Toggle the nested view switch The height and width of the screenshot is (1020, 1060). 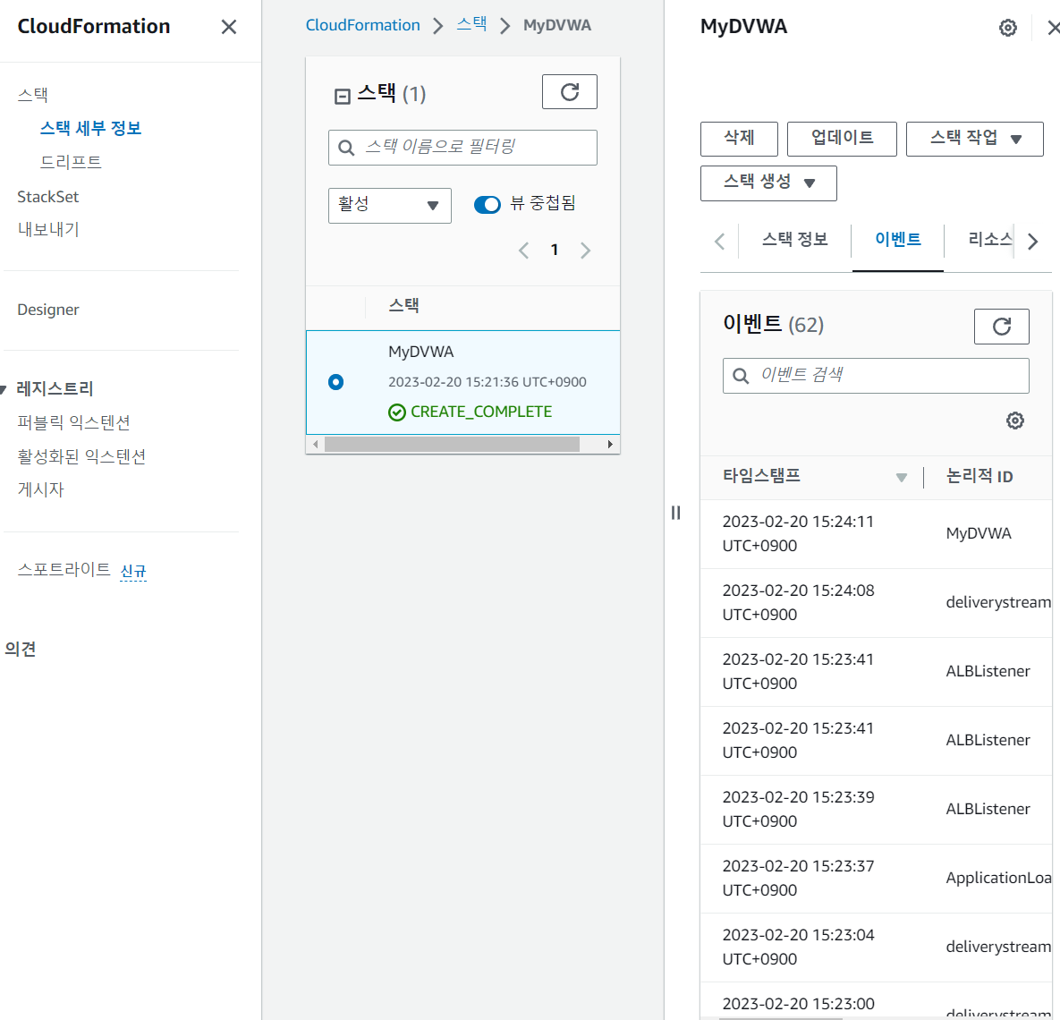point(487,204)
